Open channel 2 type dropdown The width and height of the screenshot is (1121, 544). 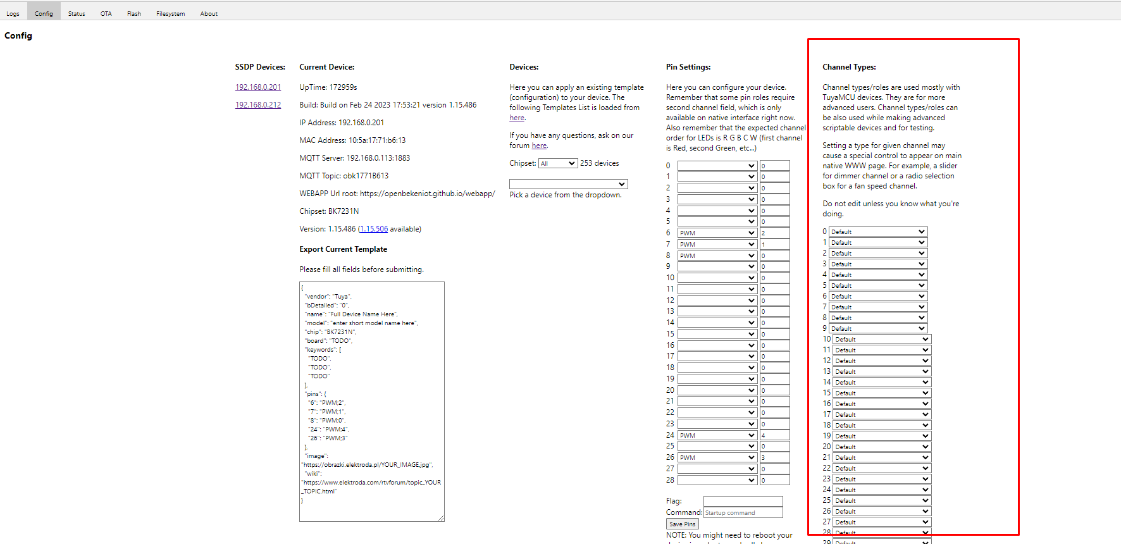coord(878,253)
